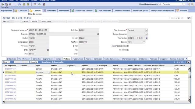Click the Calendario tab icon

[x=44, y=11]
